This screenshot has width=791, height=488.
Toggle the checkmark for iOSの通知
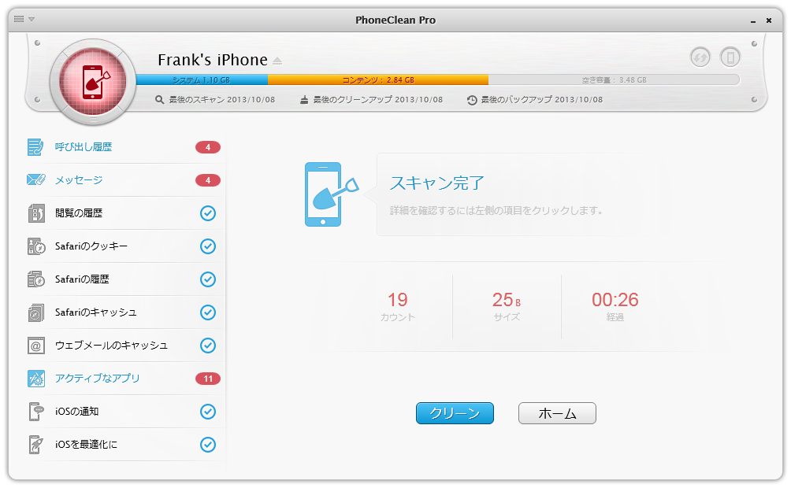click(208, 412)
